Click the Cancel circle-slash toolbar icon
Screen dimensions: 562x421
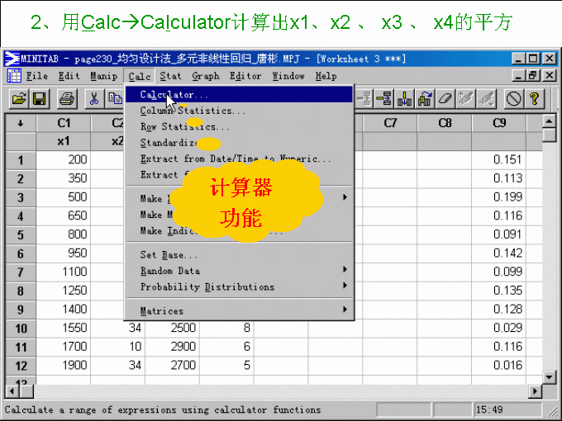[x=513, y=99]
